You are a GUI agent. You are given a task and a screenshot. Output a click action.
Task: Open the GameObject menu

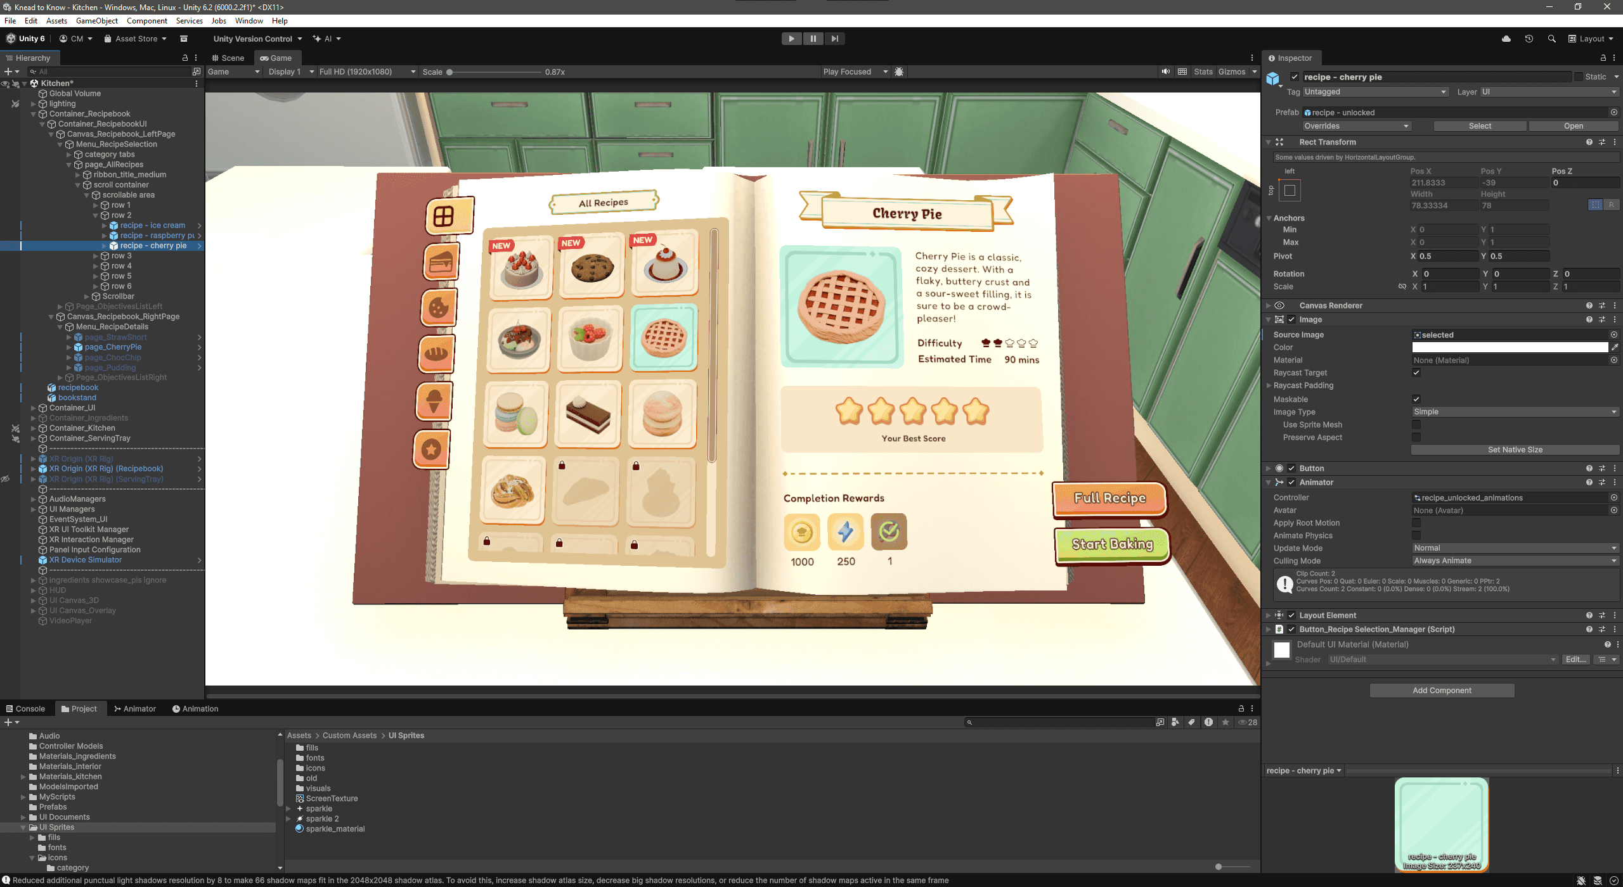point(96,21)
